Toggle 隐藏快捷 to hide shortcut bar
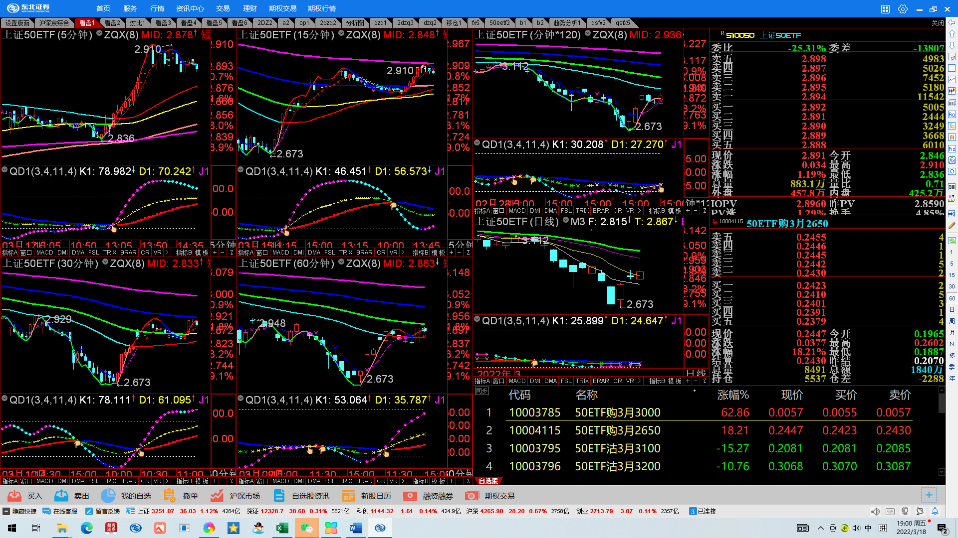The image size is (958, 538). (x=19, y=511)
